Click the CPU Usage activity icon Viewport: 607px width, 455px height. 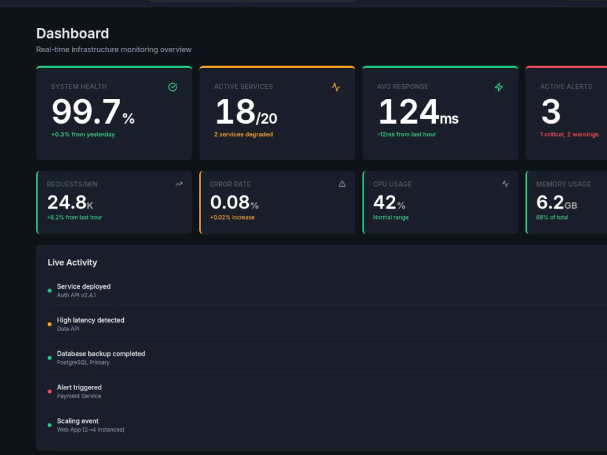pyautogui.click(x=505, y=184)
